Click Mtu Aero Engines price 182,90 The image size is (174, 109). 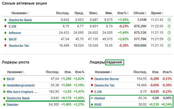click(54, 92)
